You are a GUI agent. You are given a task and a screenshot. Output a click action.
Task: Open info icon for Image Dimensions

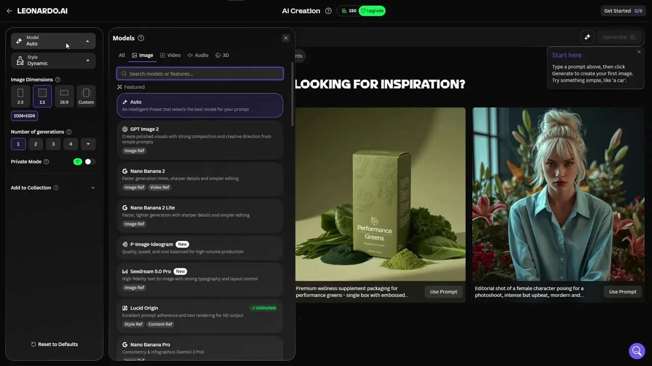pyautogui.click(x=58, y=80)
